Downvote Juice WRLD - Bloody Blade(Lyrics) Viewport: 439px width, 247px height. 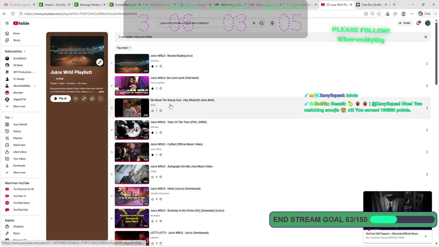[161, 67]
